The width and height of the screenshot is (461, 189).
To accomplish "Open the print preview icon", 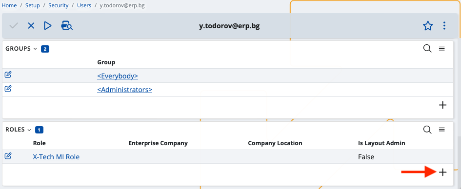I will 67,26.
